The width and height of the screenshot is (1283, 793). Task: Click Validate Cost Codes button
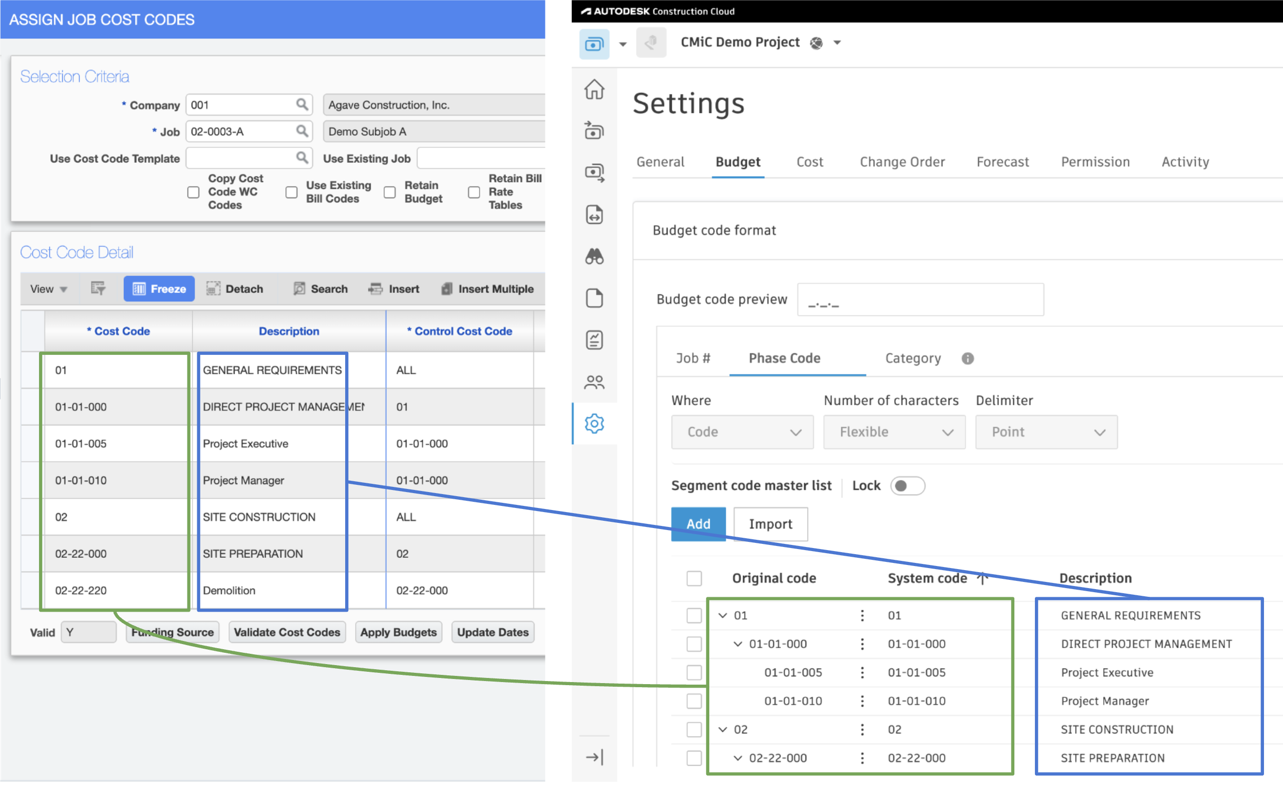click(x=287, y=633)
